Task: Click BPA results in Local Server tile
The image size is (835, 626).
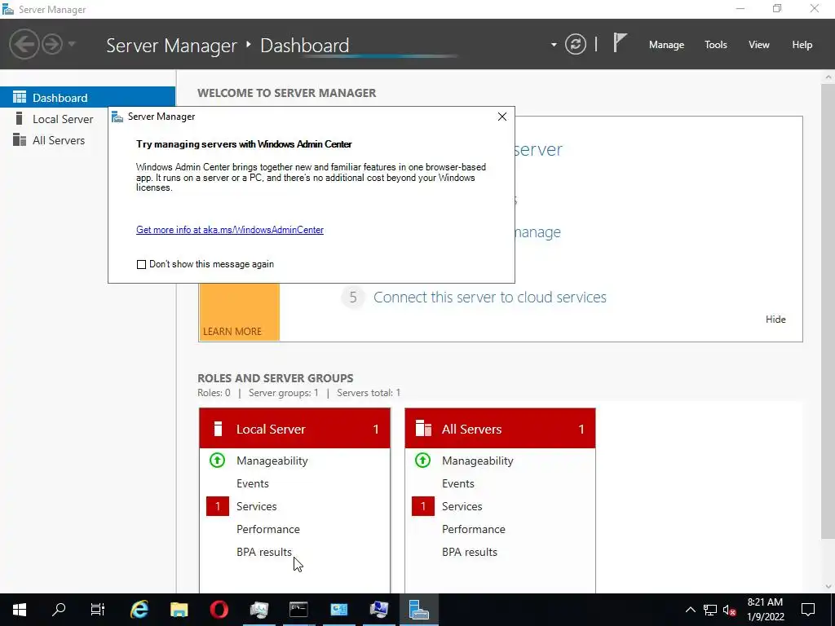Action: coord(264,552)
